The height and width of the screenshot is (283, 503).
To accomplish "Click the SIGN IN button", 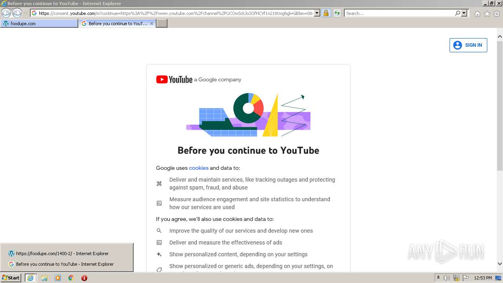I will pos(468,45).
